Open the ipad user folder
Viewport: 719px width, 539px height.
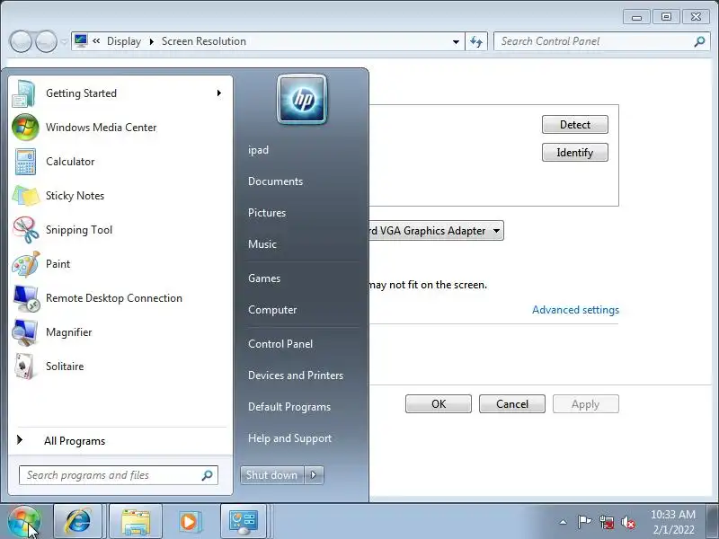point(258,150)
